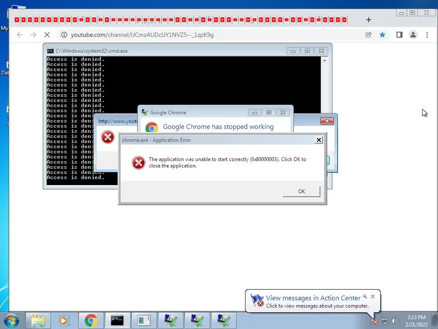Click the Chrome logo in the crash dialog
The width and height of the screenshot is (438, 329).
(x=152, y=128)
